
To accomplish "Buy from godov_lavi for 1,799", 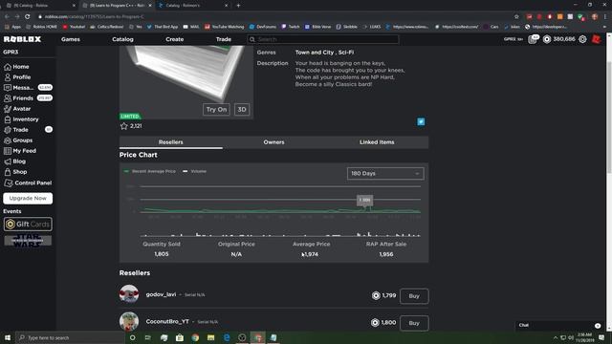I will coord(414,296).
